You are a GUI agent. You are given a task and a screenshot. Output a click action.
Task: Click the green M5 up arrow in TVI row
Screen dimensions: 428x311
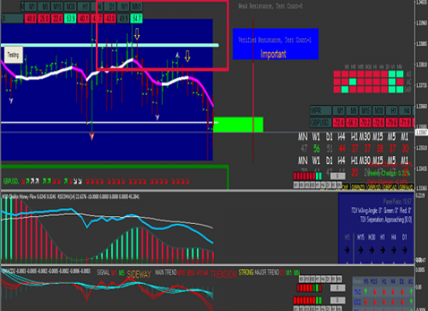366,292
